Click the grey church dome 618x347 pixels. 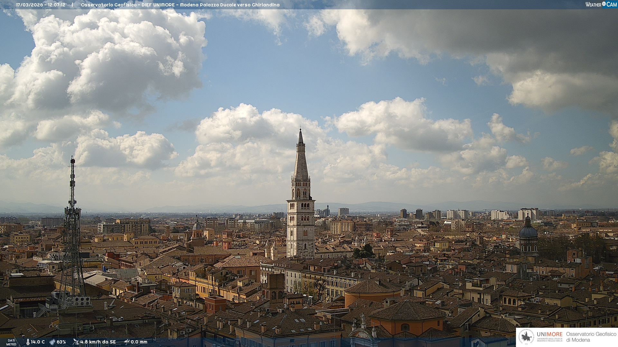pos(528,231)
